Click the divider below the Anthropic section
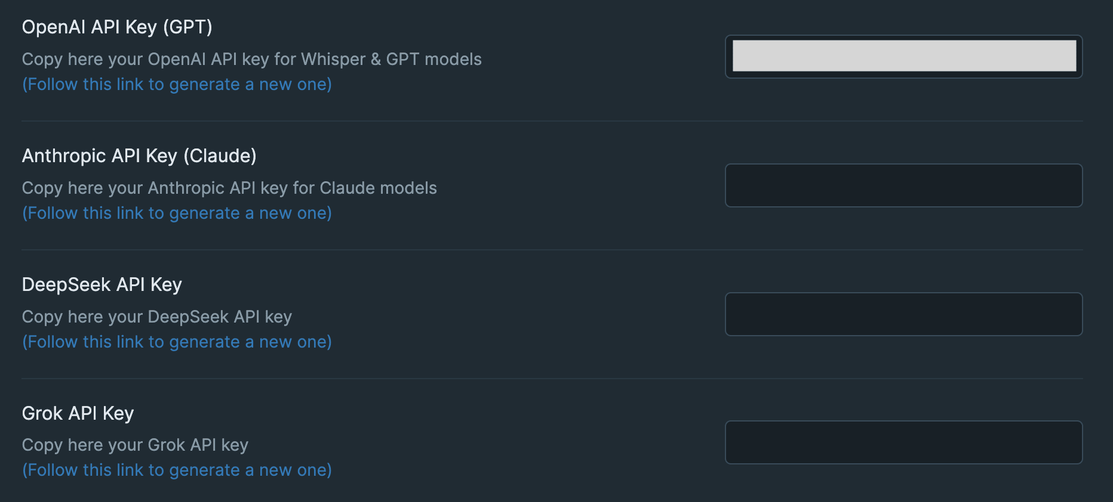 [x=552, y=250]
